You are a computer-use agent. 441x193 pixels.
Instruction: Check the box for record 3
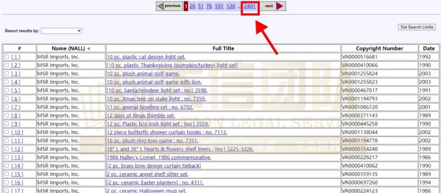(7, 73)
